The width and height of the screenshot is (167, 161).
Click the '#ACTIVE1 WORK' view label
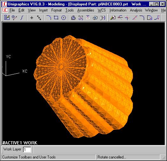click(20, 143)
